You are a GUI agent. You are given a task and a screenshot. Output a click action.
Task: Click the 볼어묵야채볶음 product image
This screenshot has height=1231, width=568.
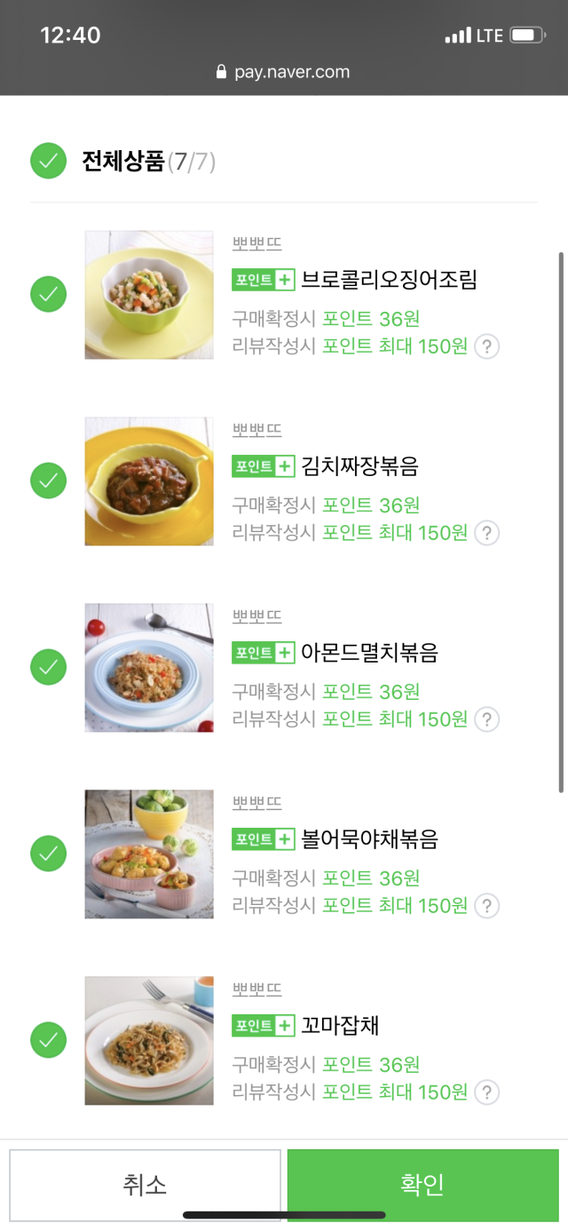[149, 854]
